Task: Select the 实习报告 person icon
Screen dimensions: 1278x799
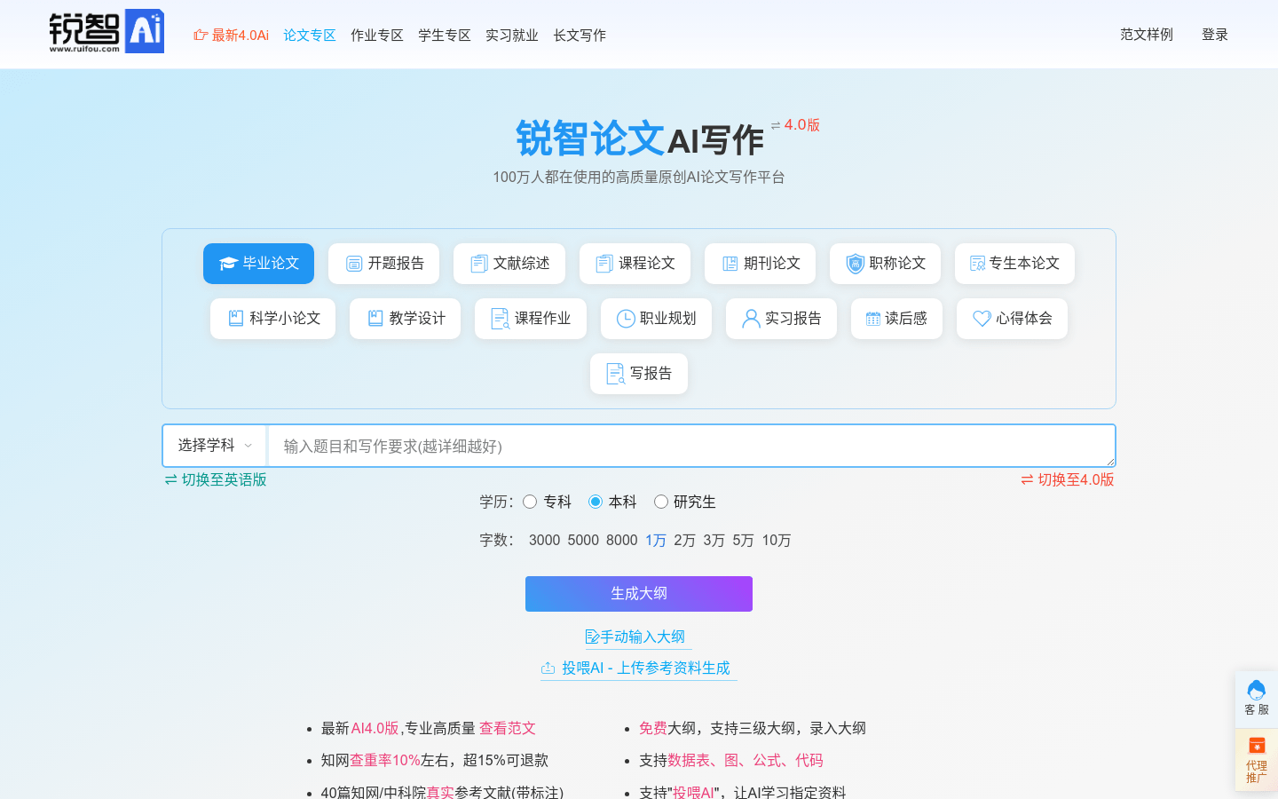Action: 751,319
